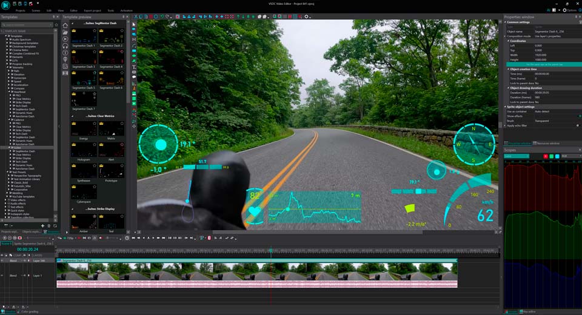The width and height of the screenshot is (582, 315).
Task: Click the template search input field
Action: (27, 25)
